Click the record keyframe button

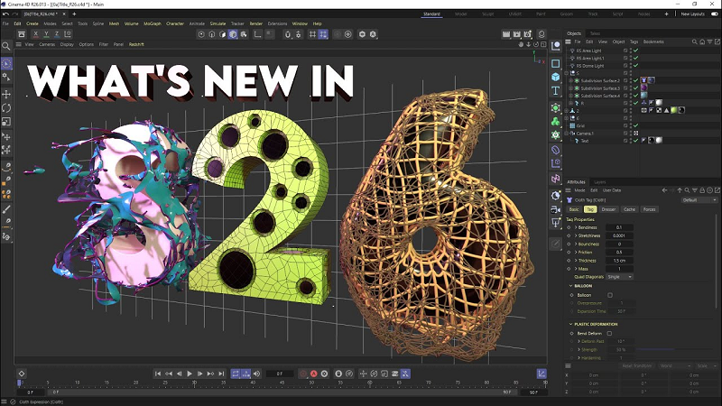coord(302,373)
